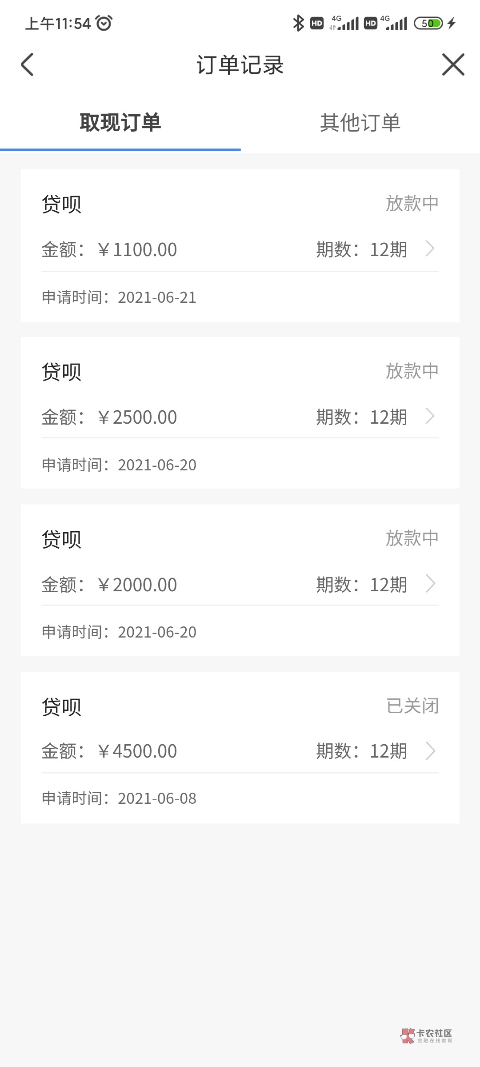Close the order records page

coord(453,65)
